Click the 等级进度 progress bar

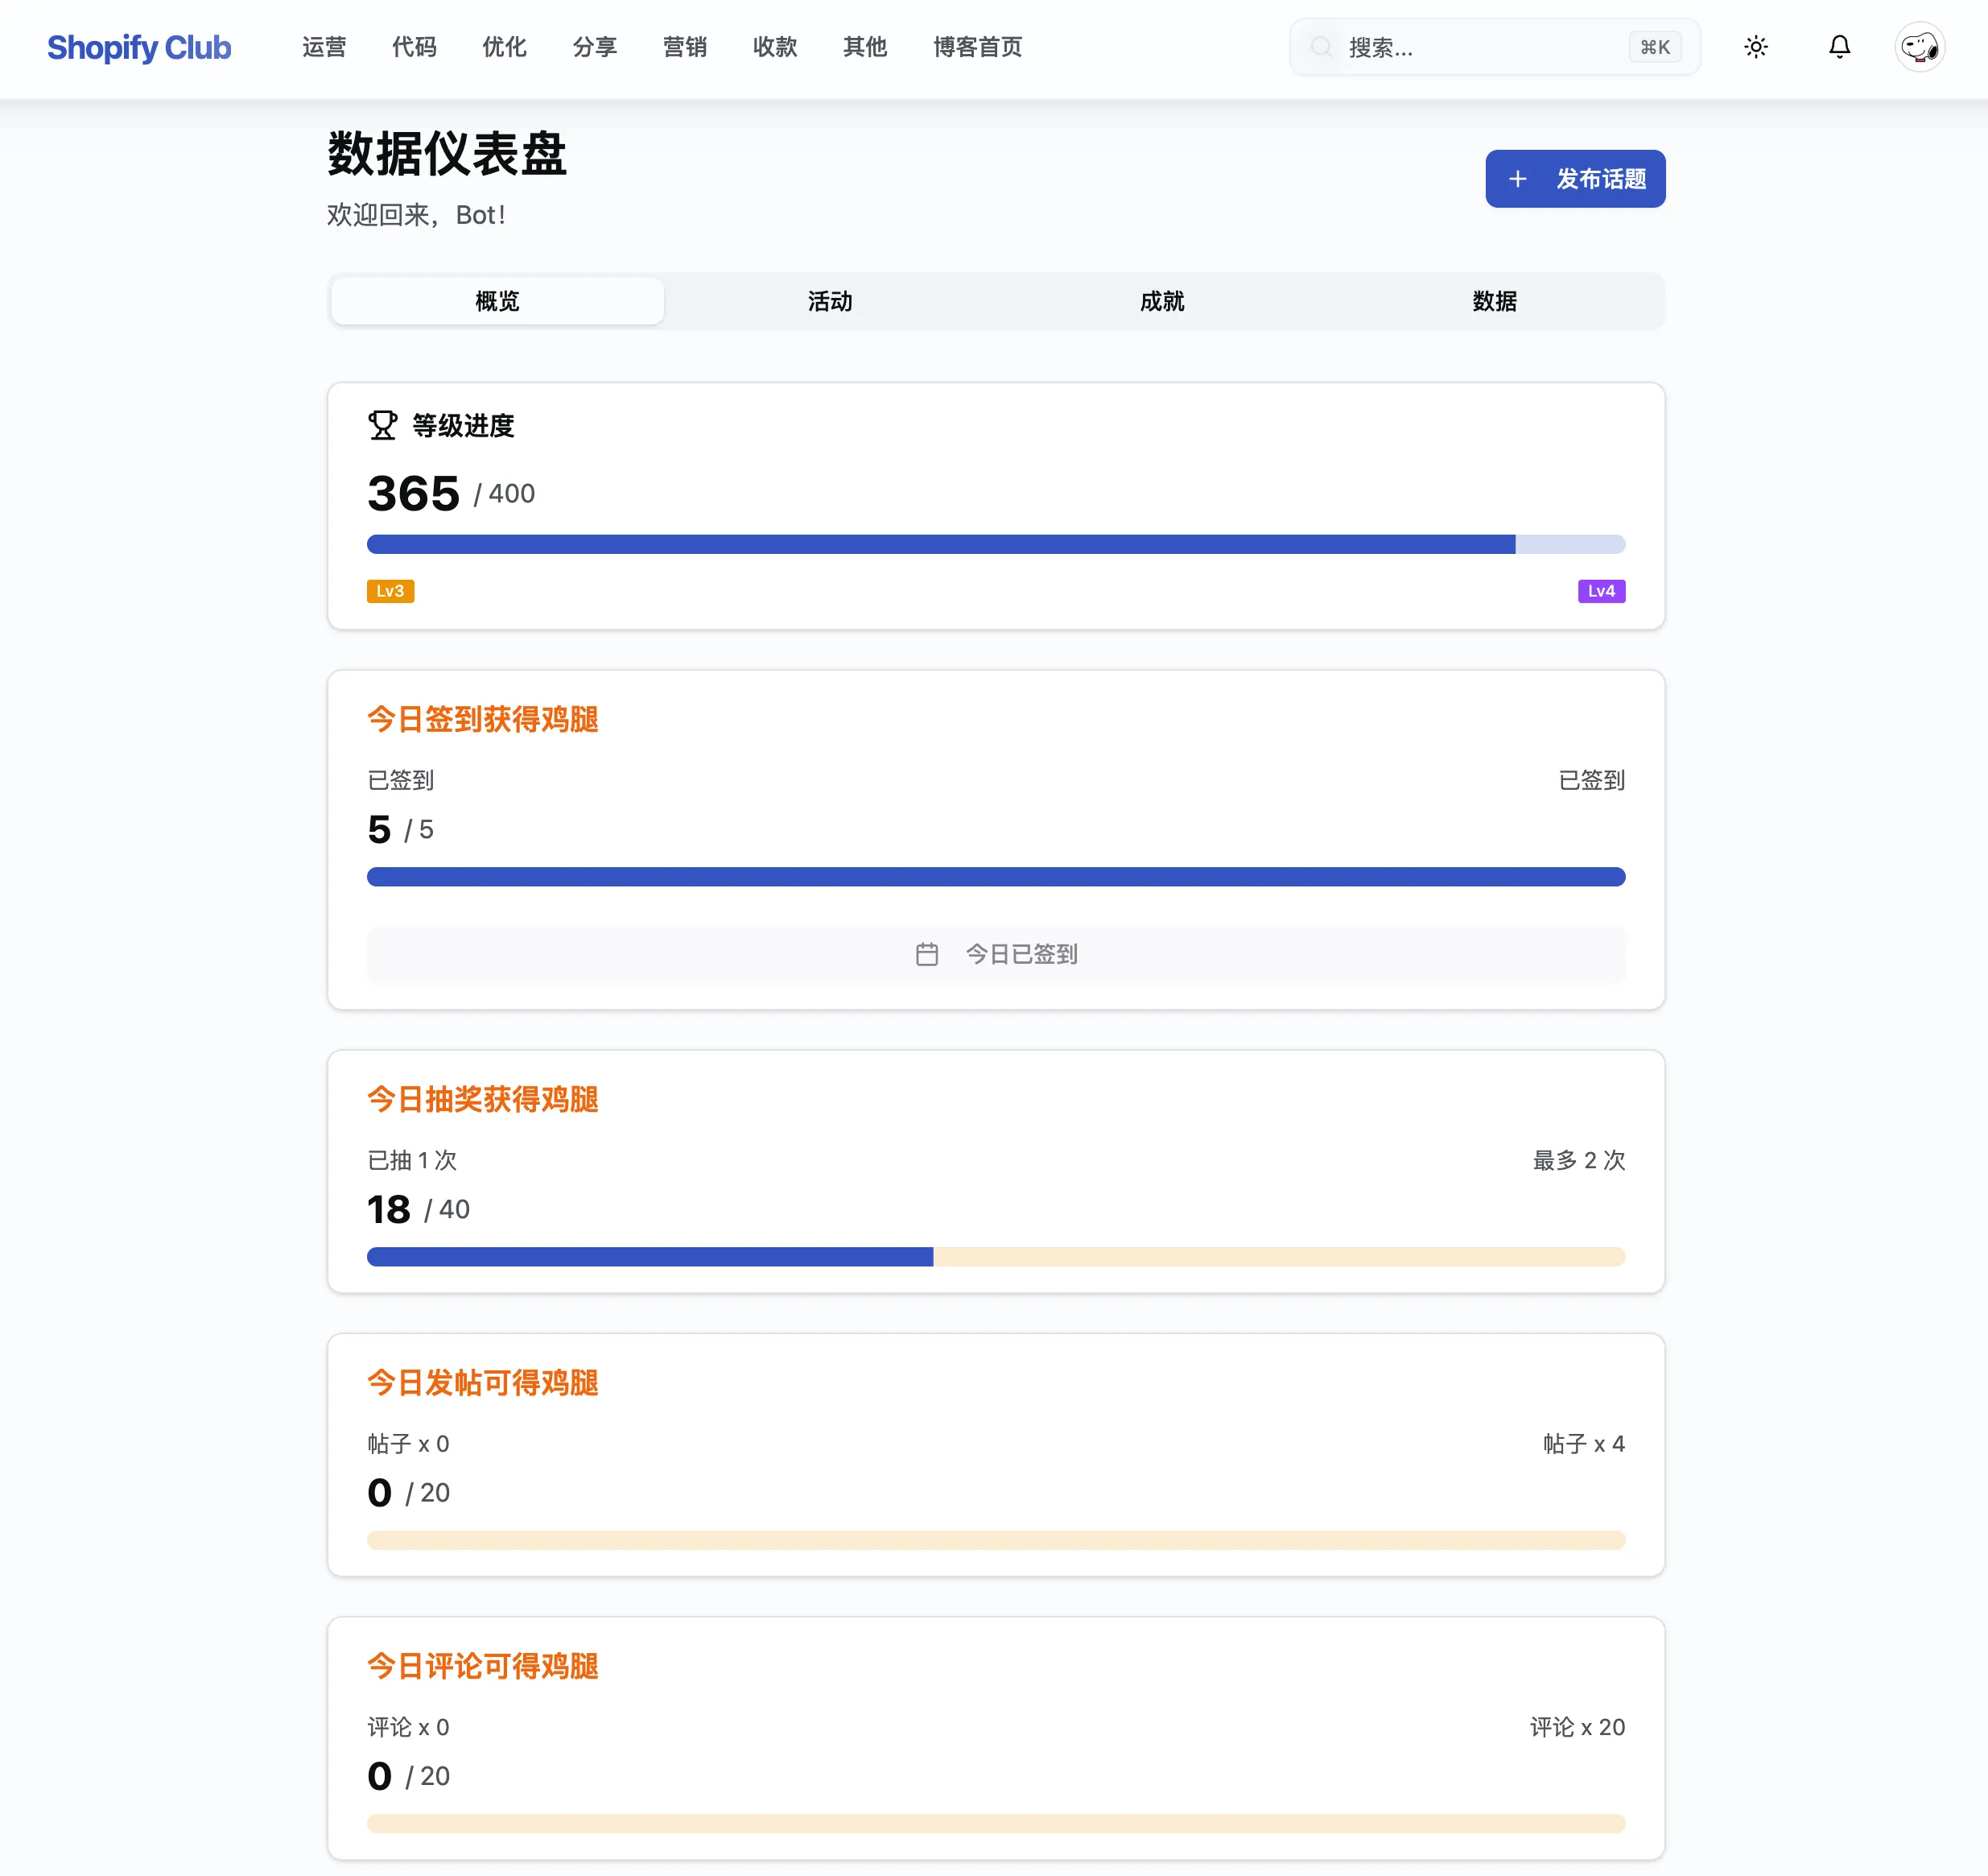[x=995, y=544]
